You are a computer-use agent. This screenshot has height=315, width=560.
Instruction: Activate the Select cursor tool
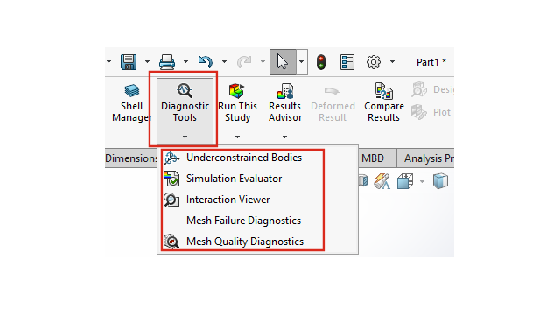283,62
